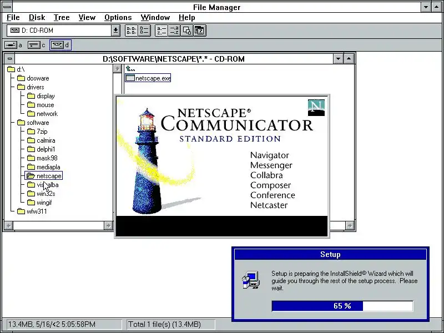Select the calmira folder

click(x=41, y=140)
